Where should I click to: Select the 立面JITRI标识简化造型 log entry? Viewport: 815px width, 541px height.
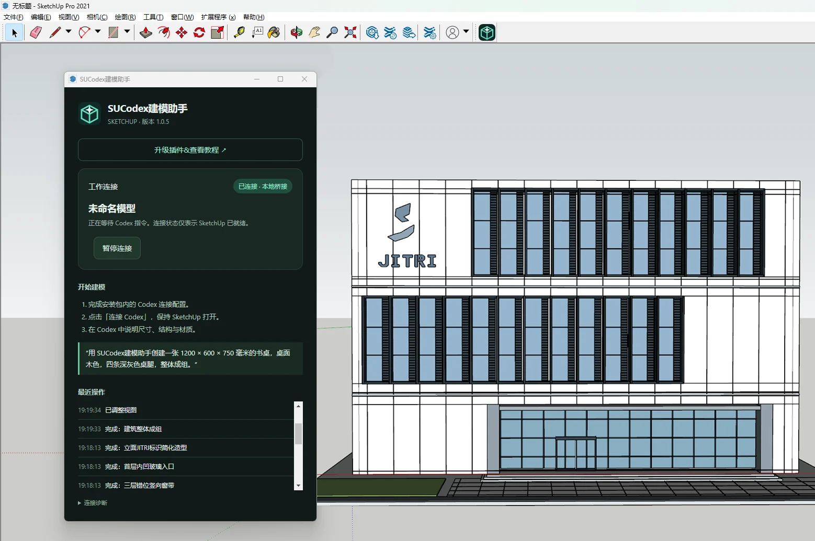186,448
